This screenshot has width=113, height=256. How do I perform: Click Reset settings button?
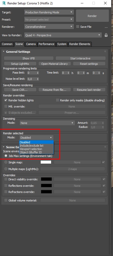tap(89, 64)
